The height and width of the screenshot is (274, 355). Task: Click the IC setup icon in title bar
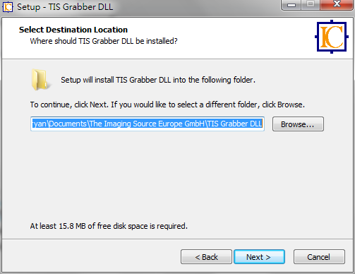[7, 7]
